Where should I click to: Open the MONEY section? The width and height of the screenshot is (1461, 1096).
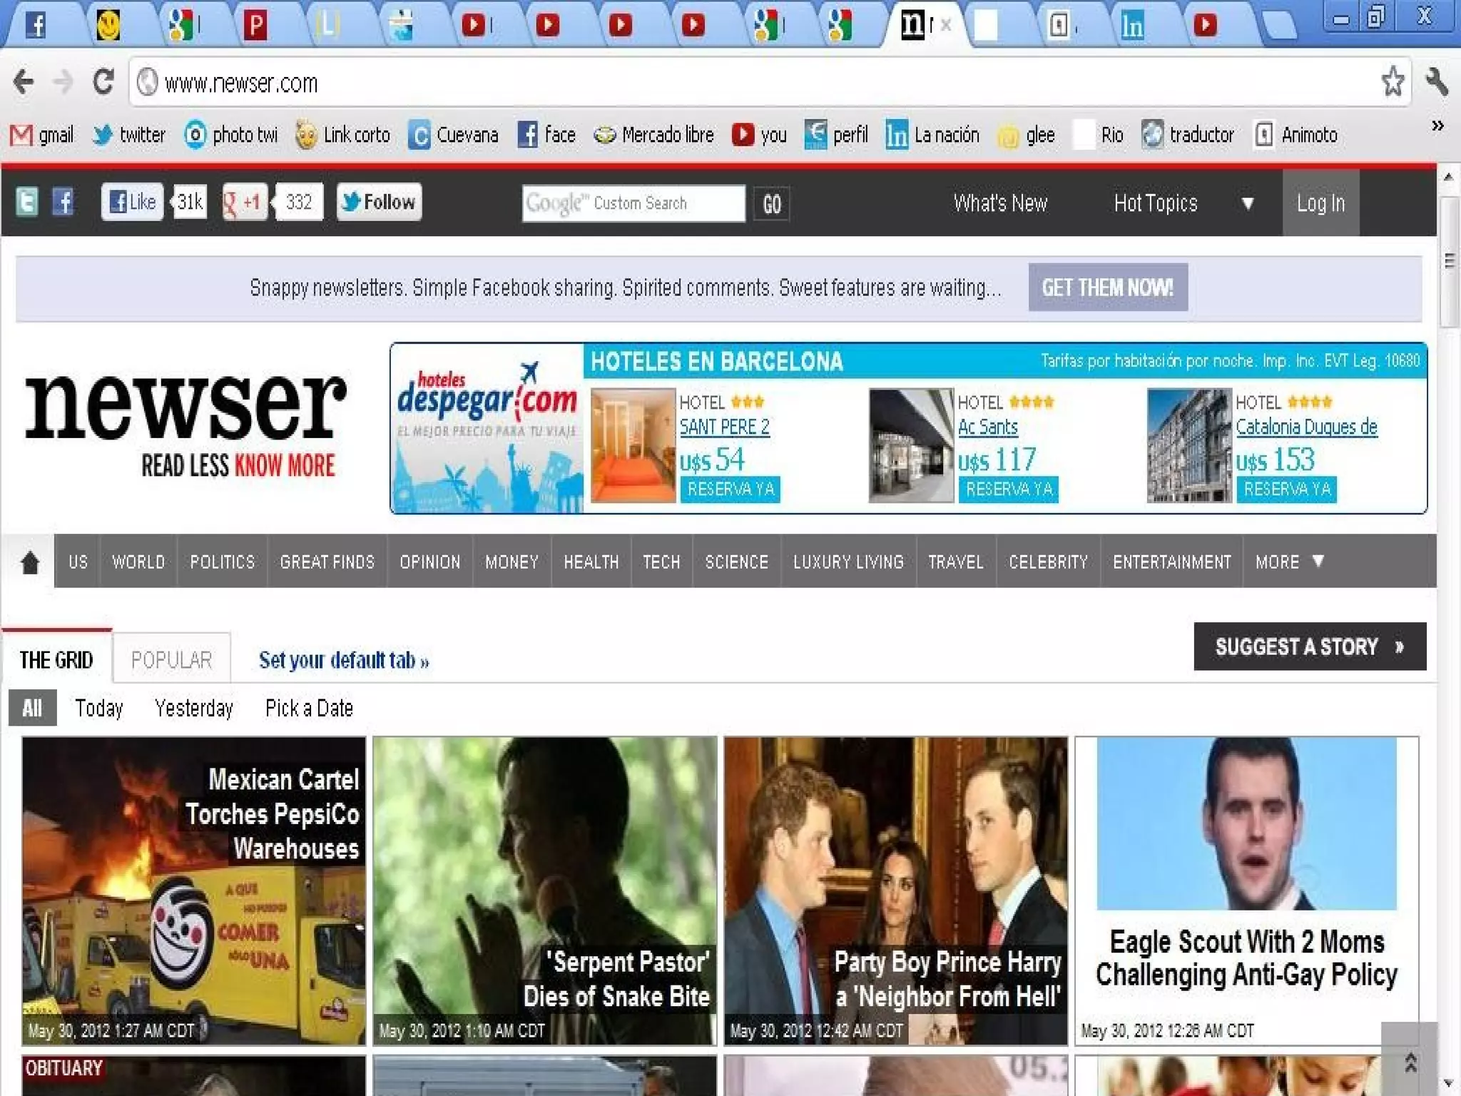pyautogui.click(x=511, y=562)
